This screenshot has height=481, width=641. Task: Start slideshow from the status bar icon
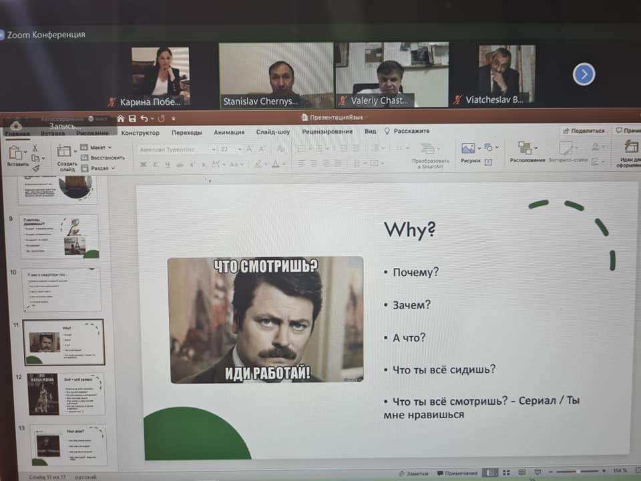point(538,472)
